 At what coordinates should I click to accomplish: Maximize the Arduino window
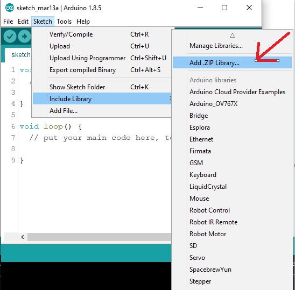point(224,8)
